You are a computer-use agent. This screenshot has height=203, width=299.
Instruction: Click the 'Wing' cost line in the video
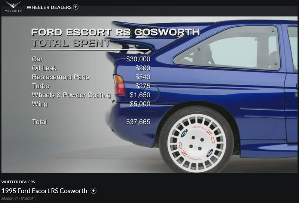[x=91, y=104]
